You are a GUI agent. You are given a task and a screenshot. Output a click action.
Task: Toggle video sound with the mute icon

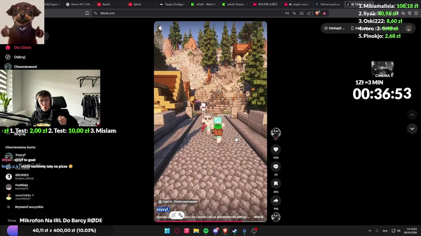click(161, 28)
